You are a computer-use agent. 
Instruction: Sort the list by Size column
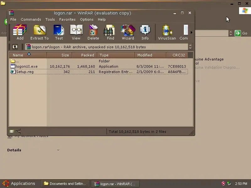59,55
